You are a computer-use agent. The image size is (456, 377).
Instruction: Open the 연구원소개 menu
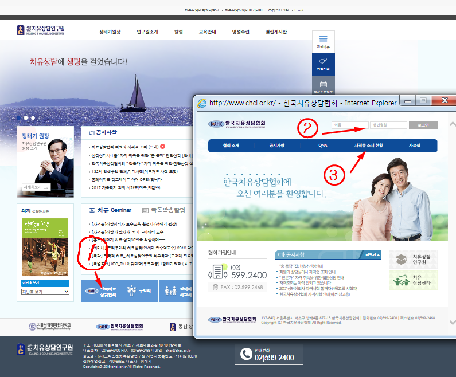click(147, 32)
